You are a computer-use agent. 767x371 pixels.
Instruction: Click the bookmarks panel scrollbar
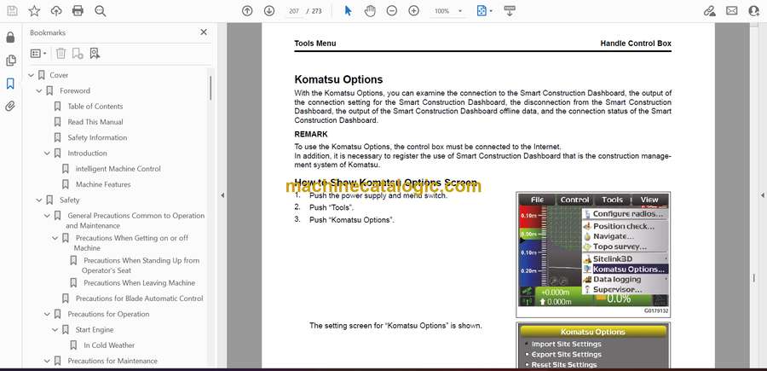pos(210,88)
